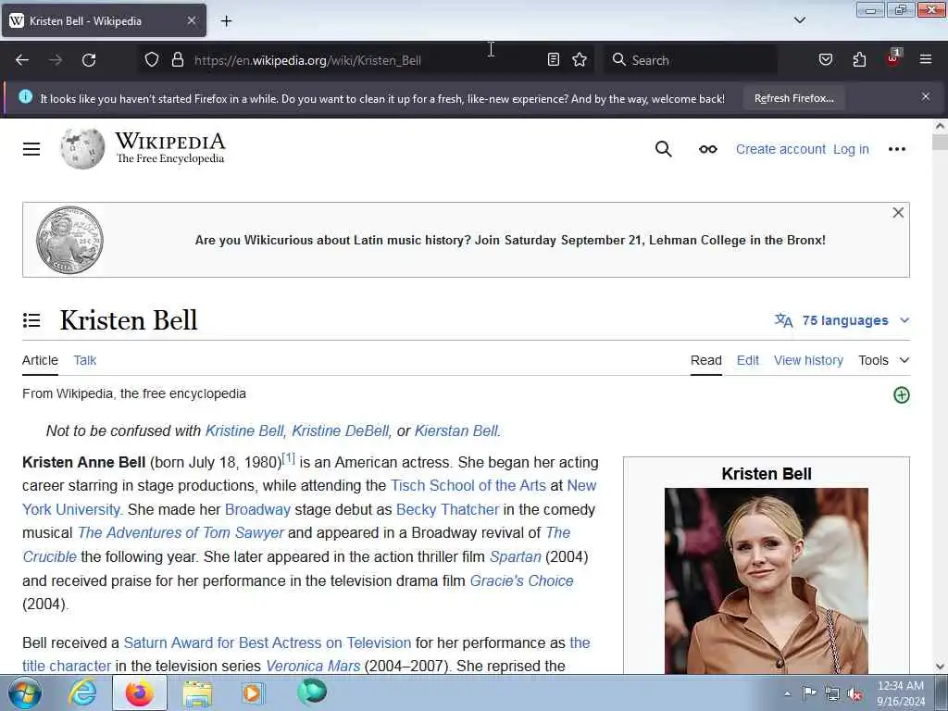Click the Firefox Search input field
Screen dimensions: 948x711
[689, 60]
